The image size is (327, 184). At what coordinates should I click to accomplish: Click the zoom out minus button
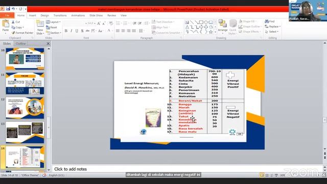(289, 175)
